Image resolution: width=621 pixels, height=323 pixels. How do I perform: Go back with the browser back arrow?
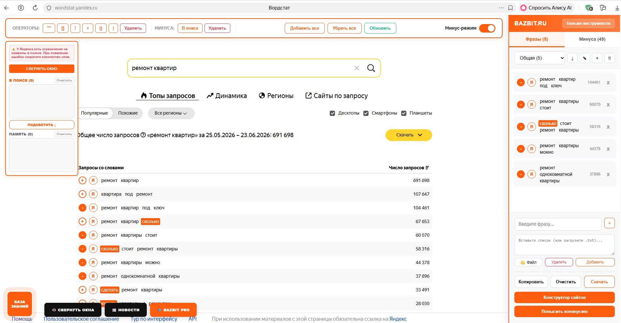click(7, 8)
